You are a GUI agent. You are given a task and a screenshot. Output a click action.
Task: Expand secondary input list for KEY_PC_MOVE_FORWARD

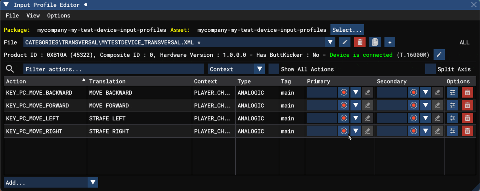click(426, 106)
